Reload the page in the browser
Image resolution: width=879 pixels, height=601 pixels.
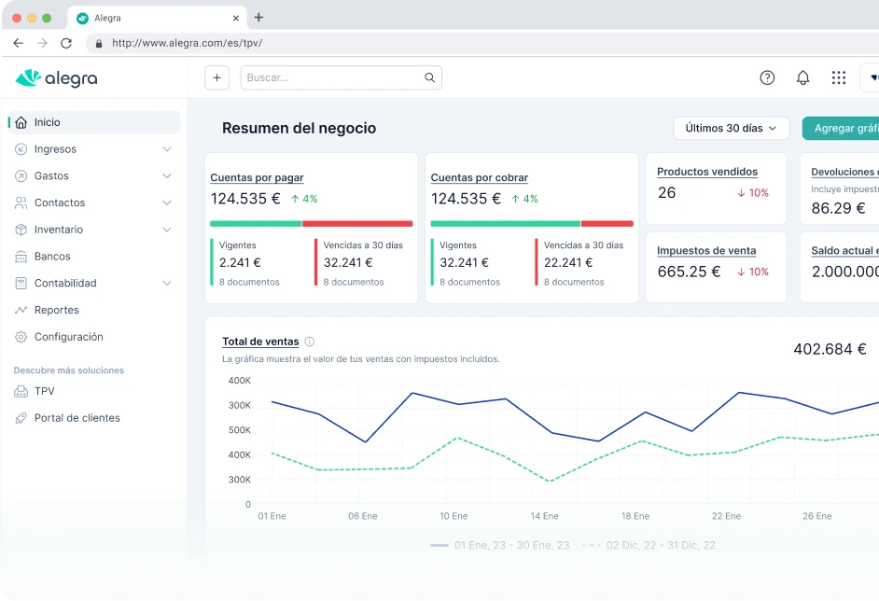[x=66, y=43]
